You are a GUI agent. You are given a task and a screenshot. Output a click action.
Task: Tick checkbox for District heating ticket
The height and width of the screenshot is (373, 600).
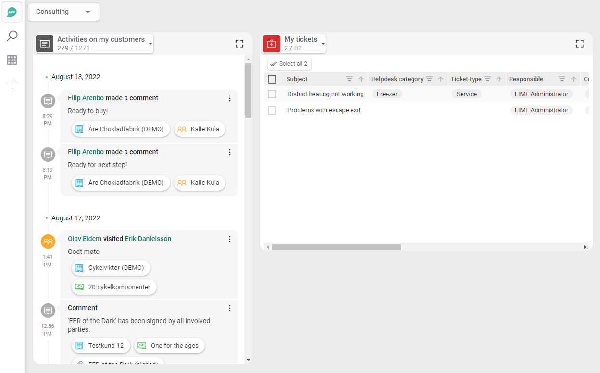click(x=272, y=94)
